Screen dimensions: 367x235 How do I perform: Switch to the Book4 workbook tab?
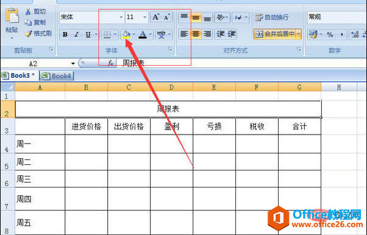(x=57, y=76)
